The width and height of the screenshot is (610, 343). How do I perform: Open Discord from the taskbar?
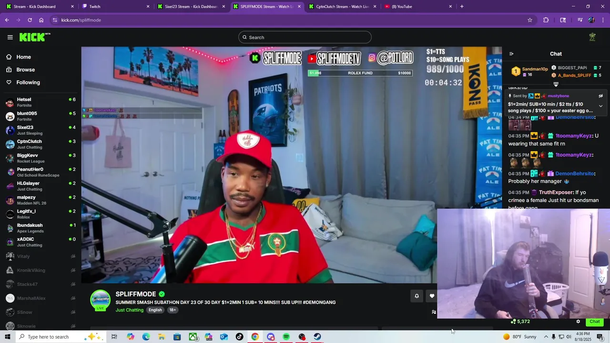tap(271, 337)
